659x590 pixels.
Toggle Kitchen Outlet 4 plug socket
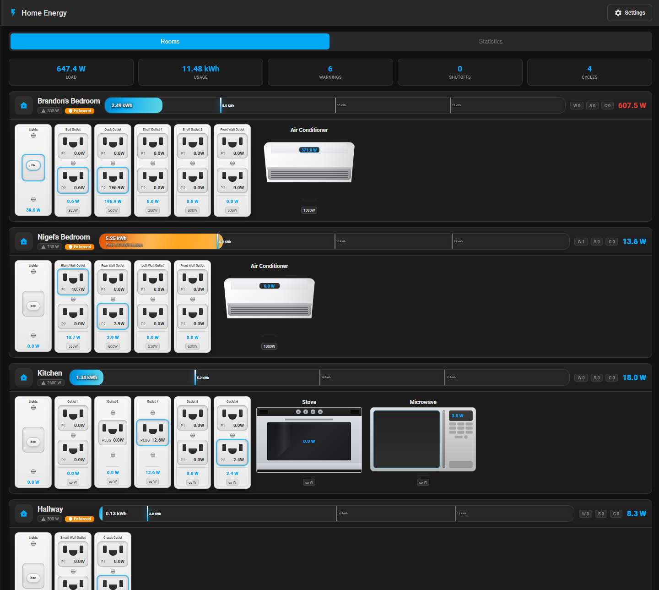pyautogui.click(x=153, y=432)
